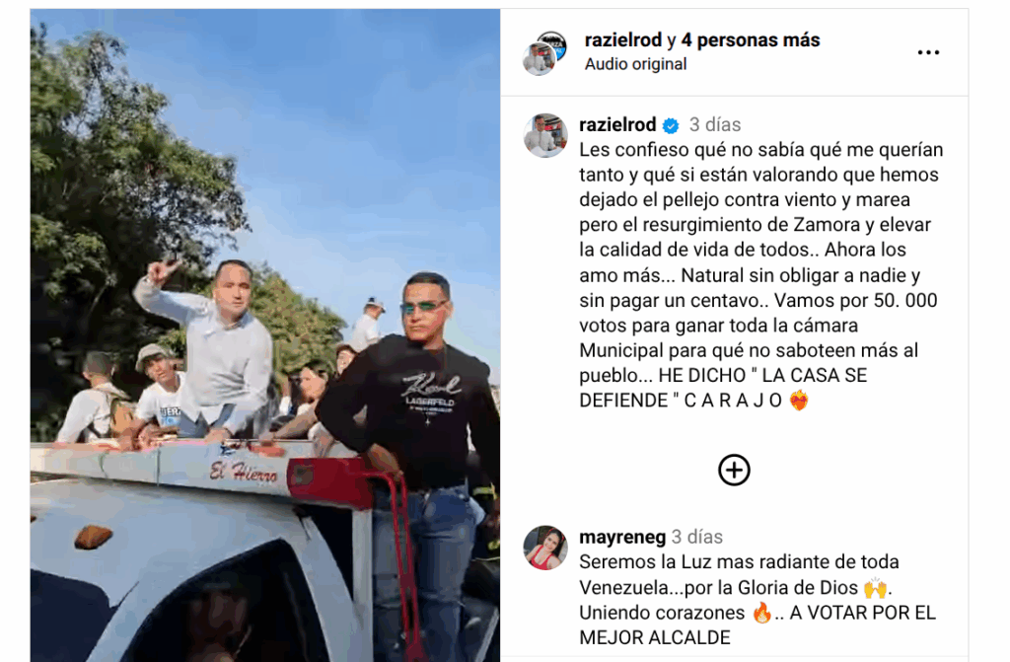Open the 'Audio original' link

pyautogui.click(x=635, y=64)
